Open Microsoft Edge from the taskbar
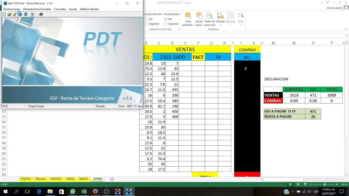The image size is (349, 196). pos(39,192)
